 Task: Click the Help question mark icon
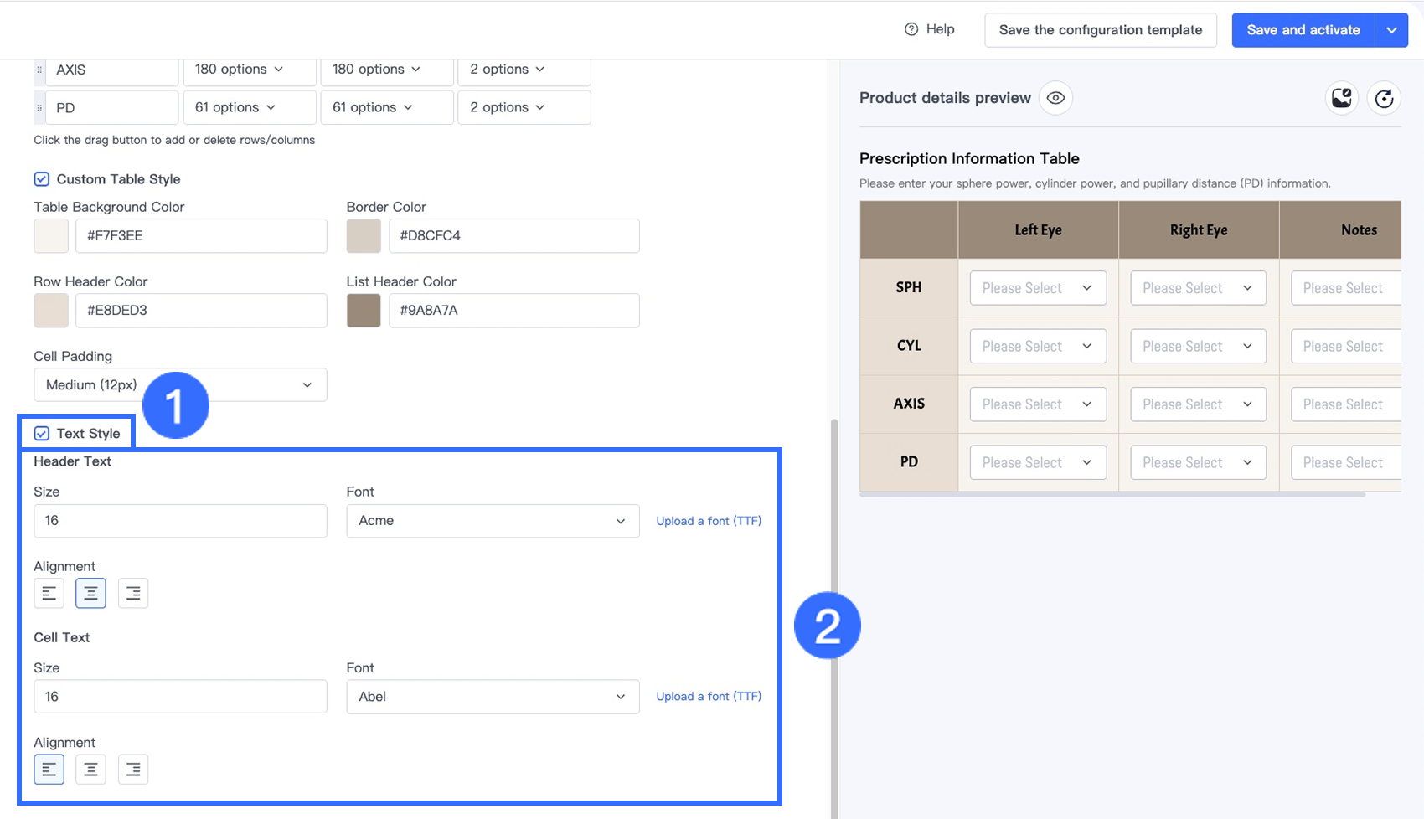click(911, 29)
